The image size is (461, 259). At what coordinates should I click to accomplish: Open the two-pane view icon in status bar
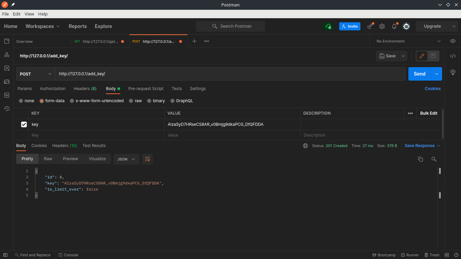point(447,255)
